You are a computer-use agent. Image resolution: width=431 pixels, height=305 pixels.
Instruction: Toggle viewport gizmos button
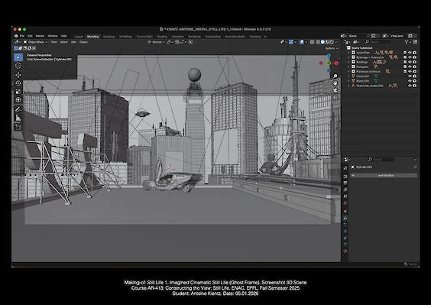pos(291,42)
